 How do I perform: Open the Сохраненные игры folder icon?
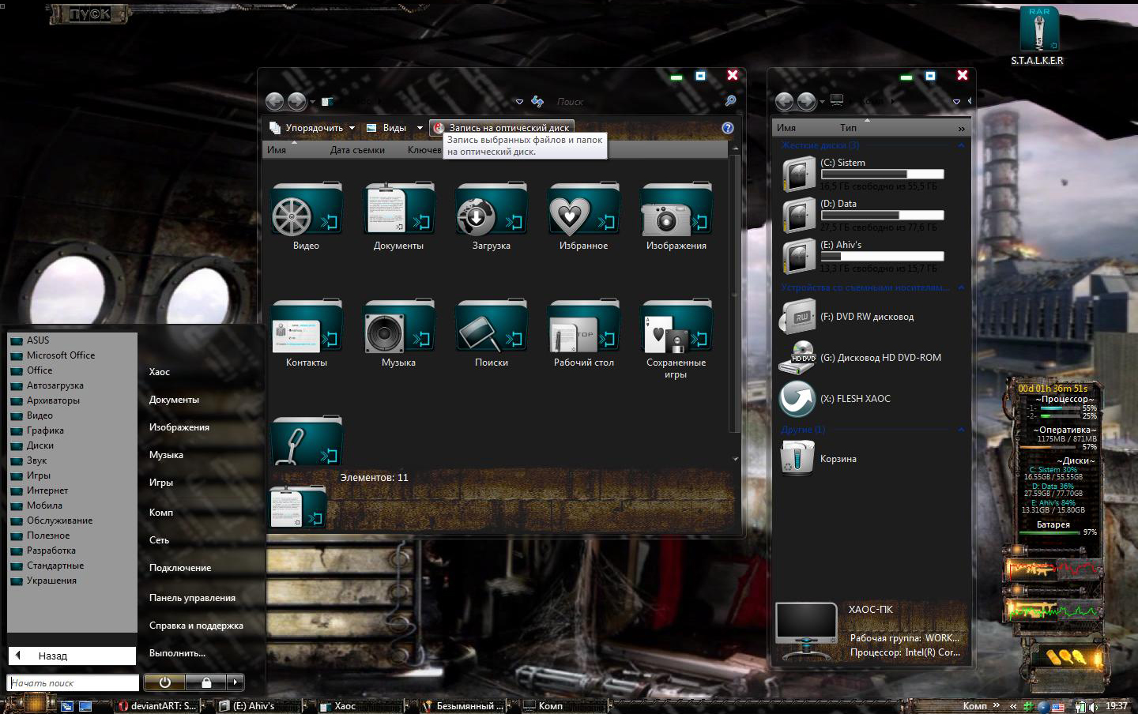[676, 327]
